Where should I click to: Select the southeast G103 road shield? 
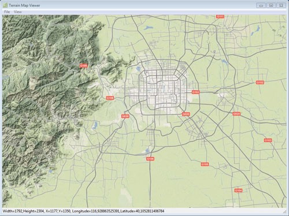pos(268,140)
